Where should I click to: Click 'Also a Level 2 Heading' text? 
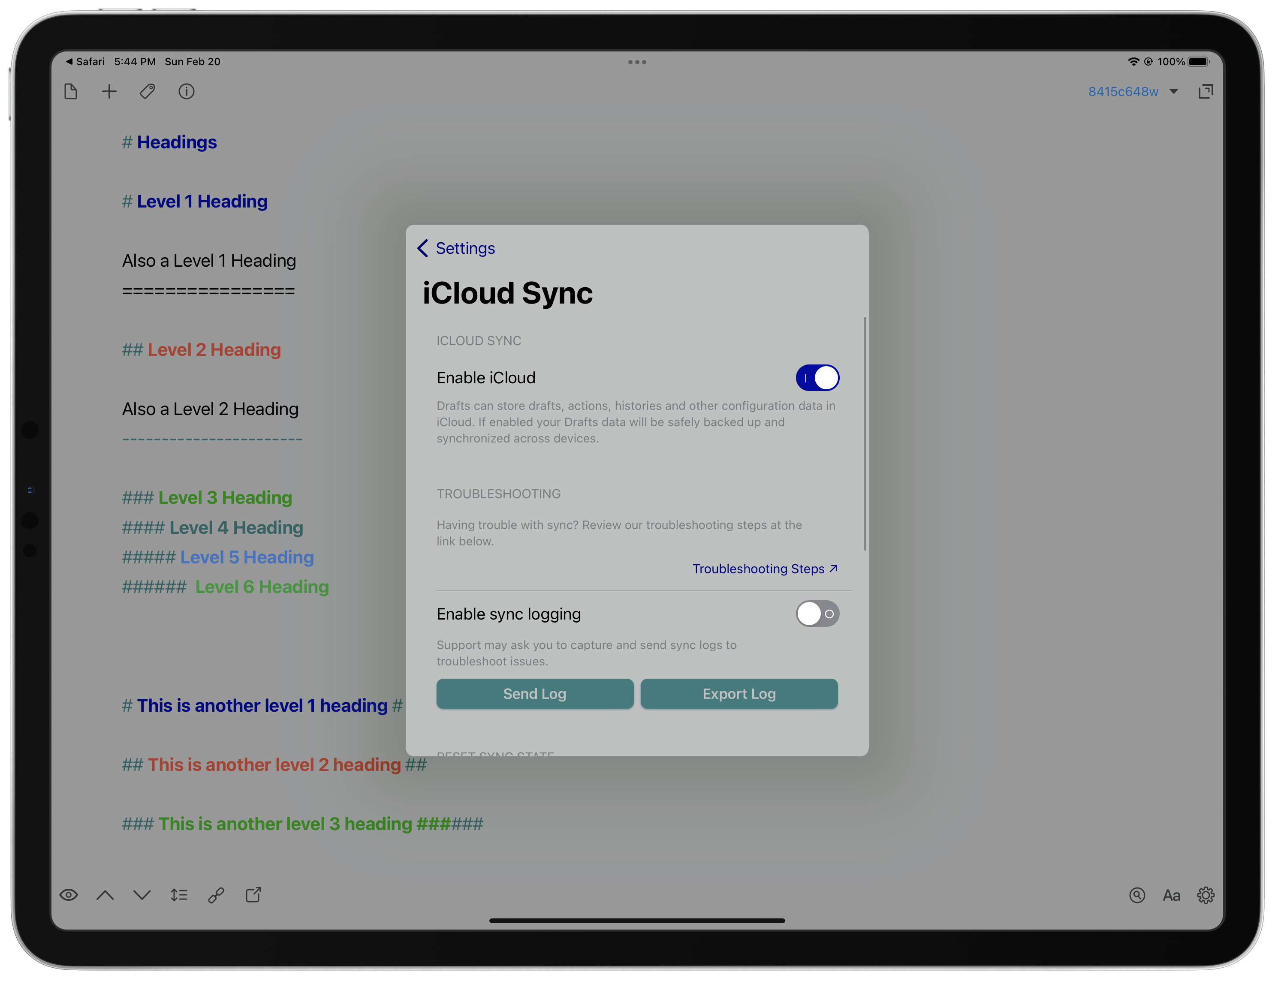click(x=210, y=409)
